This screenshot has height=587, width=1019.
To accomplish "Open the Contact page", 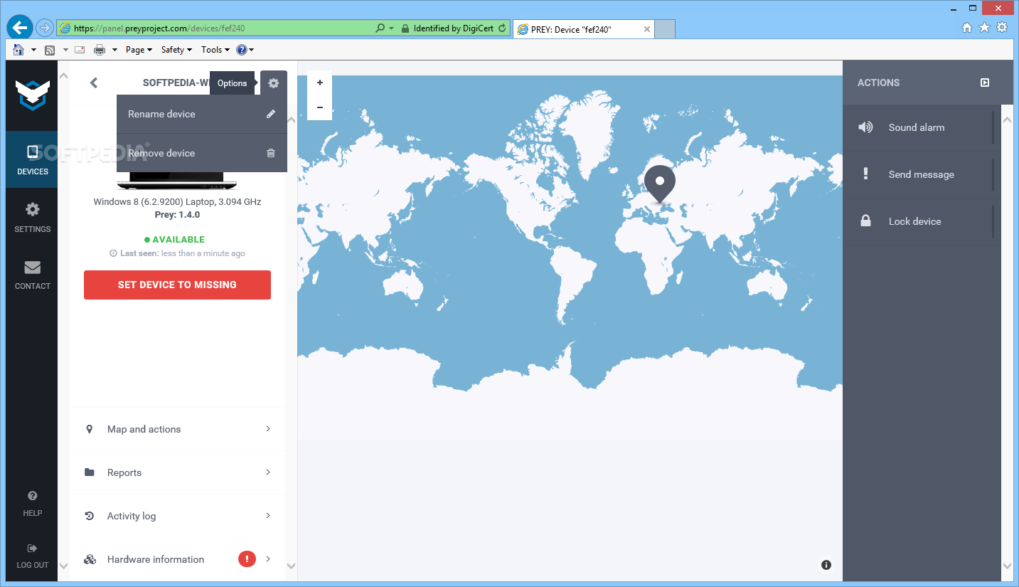I will [32, 275].
